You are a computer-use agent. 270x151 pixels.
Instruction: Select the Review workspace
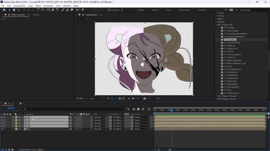pos(155,10)
